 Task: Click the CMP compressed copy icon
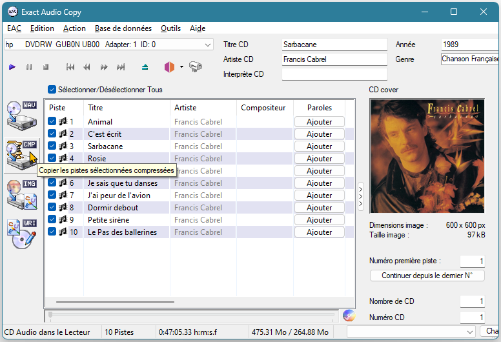(x=21, y=153)
